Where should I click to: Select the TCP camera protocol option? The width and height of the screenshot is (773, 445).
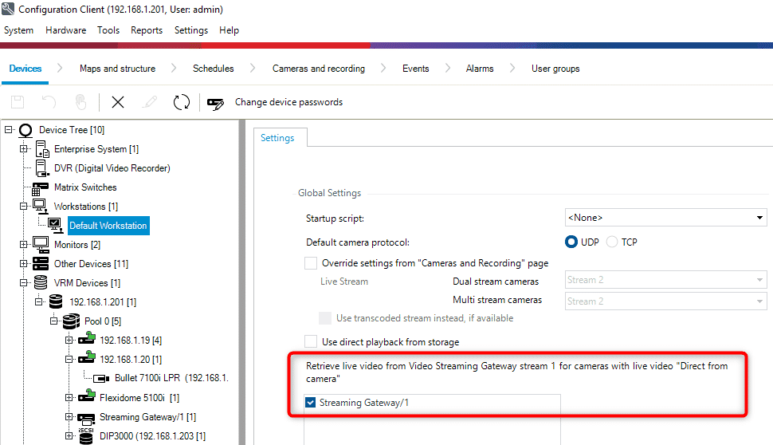tap(612, 242)
